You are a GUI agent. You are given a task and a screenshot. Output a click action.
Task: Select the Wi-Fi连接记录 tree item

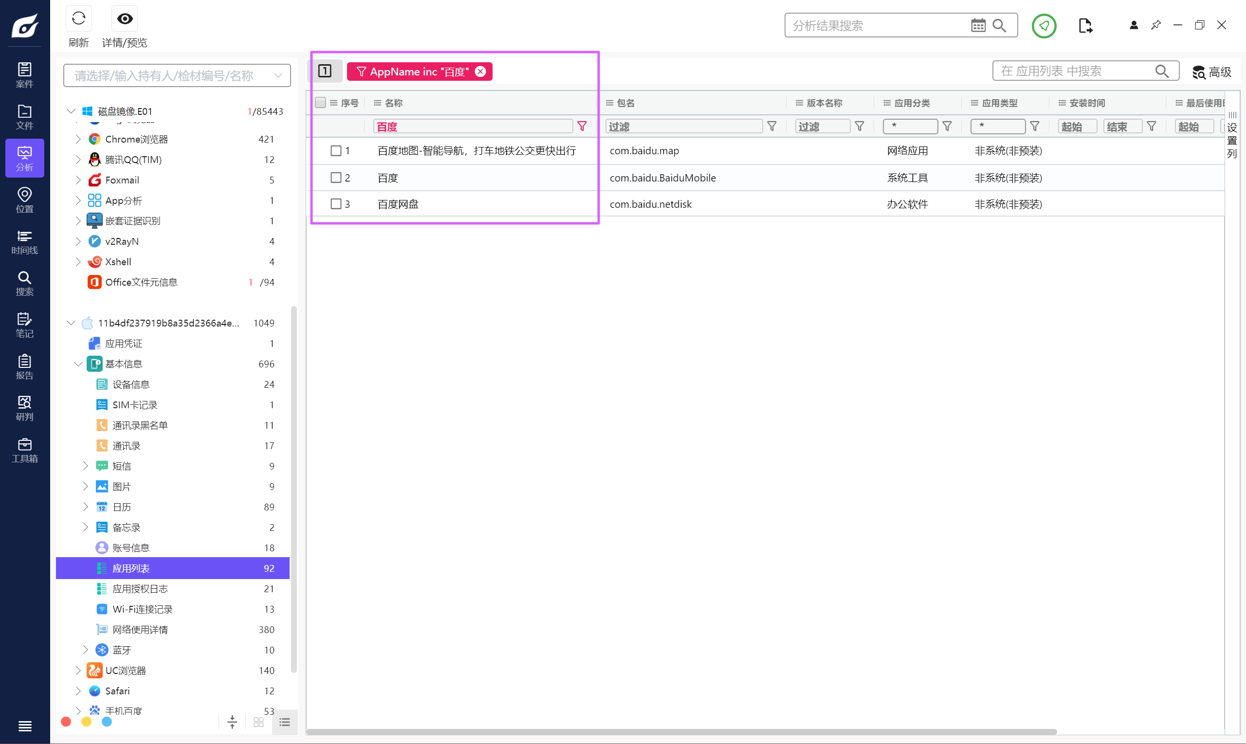[173, 609]
